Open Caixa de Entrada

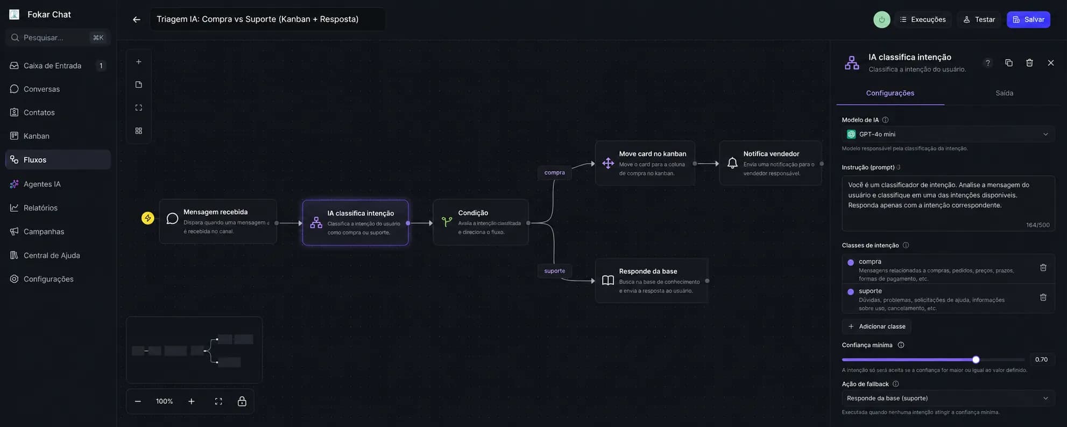point(58,66)
